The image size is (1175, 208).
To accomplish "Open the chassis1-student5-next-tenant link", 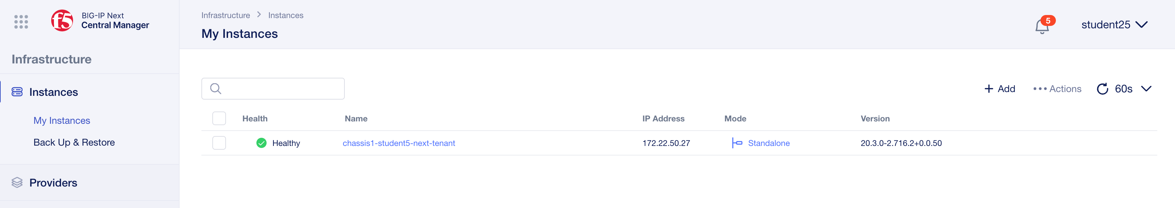I will [x=399, y=143].
